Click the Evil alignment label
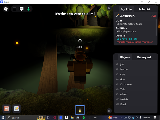Screen dimensions: 160x120 (153, 16)
